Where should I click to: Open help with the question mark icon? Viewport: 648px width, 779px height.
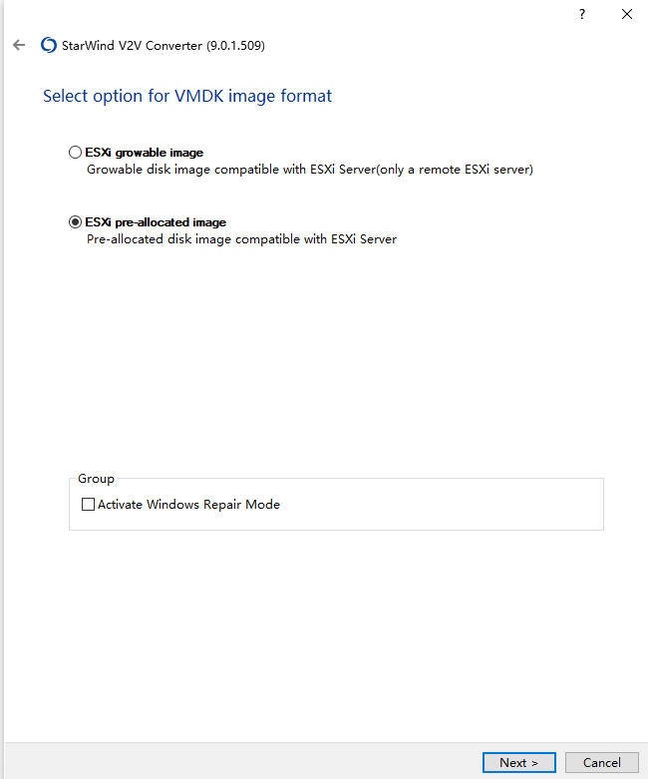click(582, 14)
